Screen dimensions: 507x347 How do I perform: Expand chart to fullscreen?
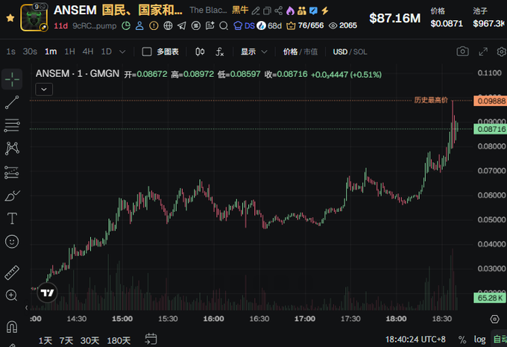pyautogui.click(x=483, y=51)
